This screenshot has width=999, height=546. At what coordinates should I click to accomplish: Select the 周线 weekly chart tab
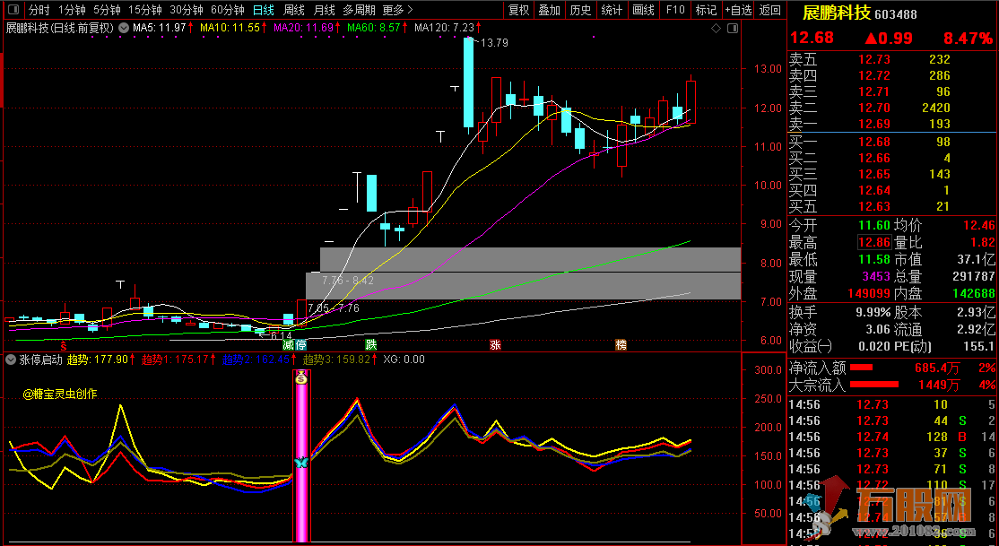tap(294, 10)
